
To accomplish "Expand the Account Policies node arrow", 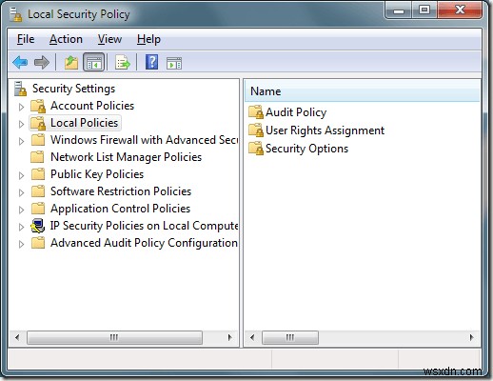I will click(x=21, y=107).
